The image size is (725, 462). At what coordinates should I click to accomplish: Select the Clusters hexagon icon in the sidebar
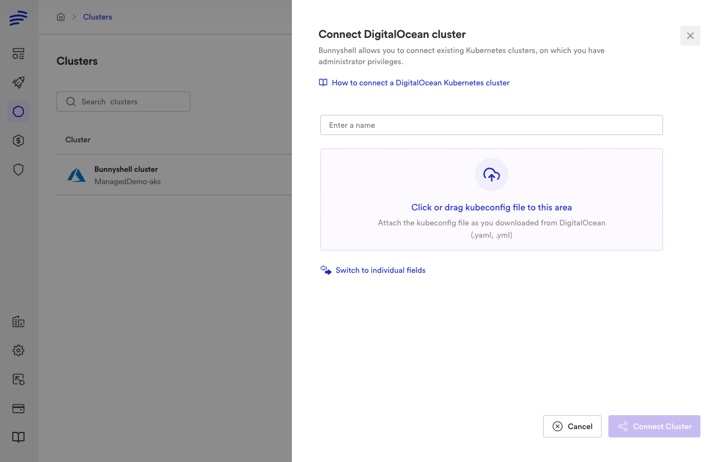18,112
